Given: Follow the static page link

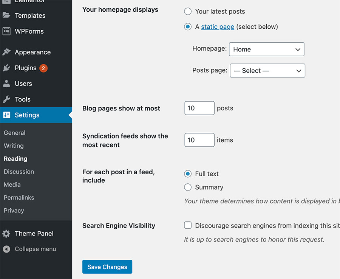Looking at the screenshot, I should 218,27.
